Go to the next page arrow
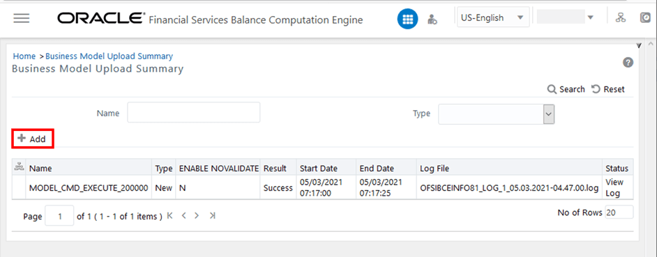657x257 pixels. pyautogui.click(x=197, y=216)
